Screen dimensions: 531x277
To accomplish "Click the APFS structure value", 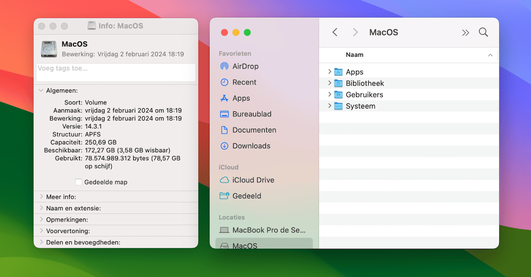I will click(93, 134).
